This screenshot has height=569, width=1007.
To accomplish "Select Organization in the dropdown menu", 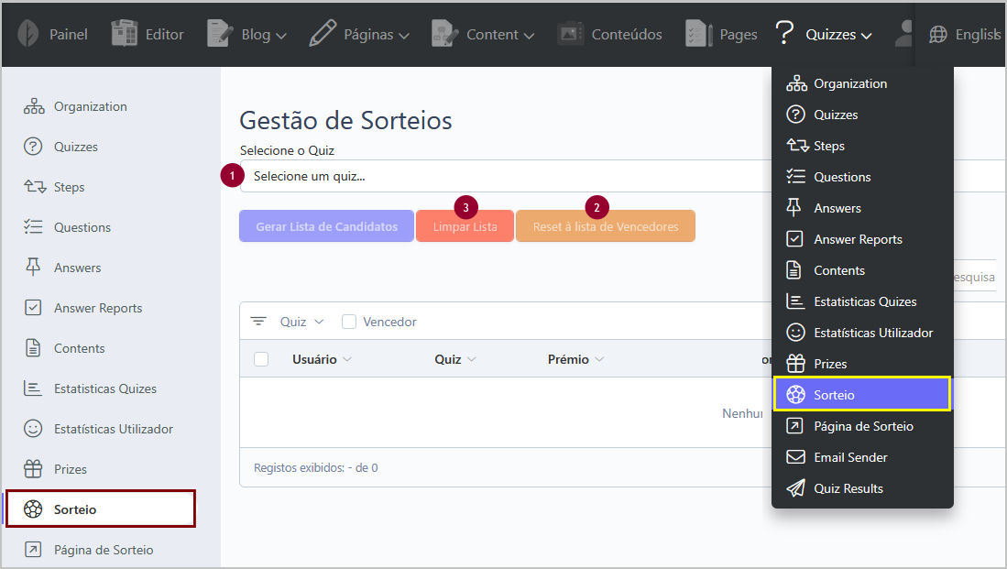I will point(862,83).
